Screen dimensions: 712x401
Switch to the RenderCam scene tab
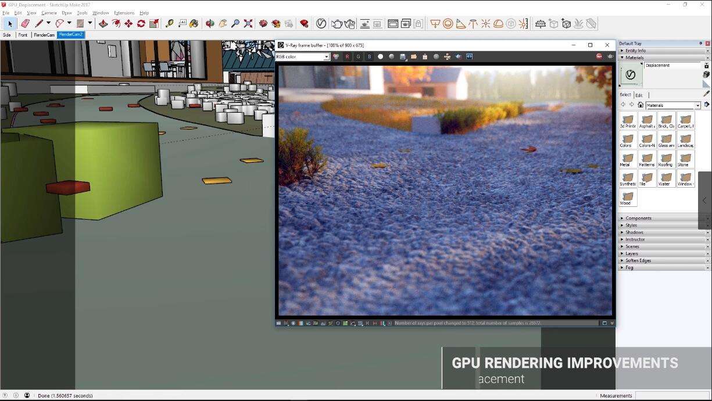(44, 35)
